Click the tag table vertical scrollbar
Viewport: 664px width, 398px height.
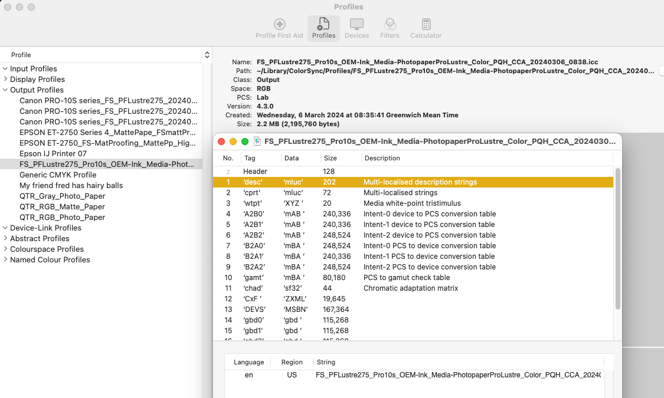[617, 236]
